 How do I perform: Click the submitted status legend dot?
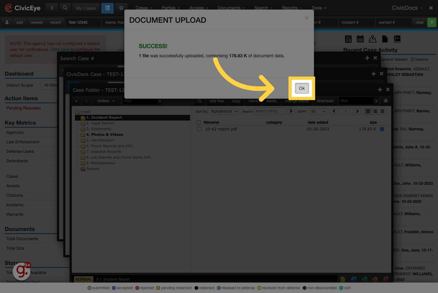pyautogui.click(x=89, y=288)
